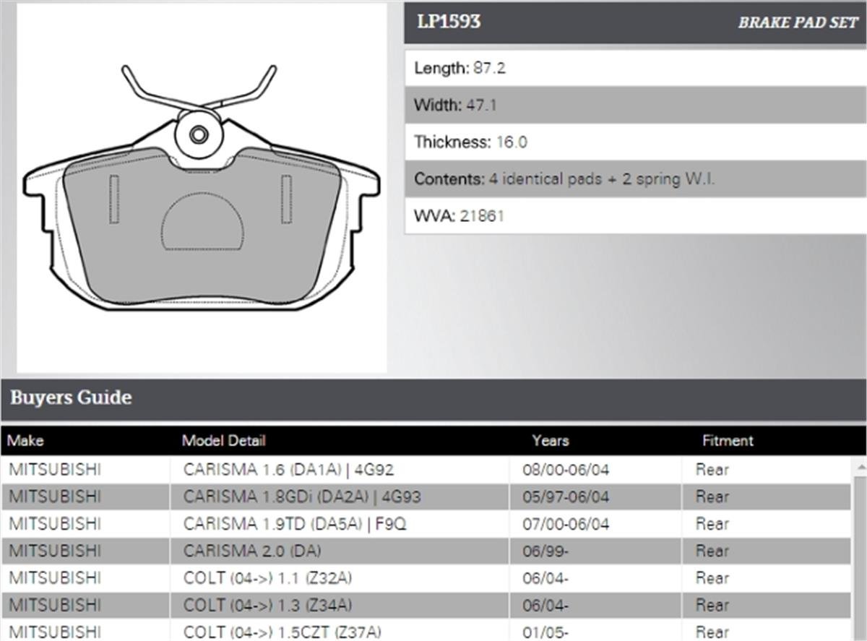This screenshot has width=867, height=641.
Task: Click Rear in the COLT 1.5CZT row
Action: 712,632
